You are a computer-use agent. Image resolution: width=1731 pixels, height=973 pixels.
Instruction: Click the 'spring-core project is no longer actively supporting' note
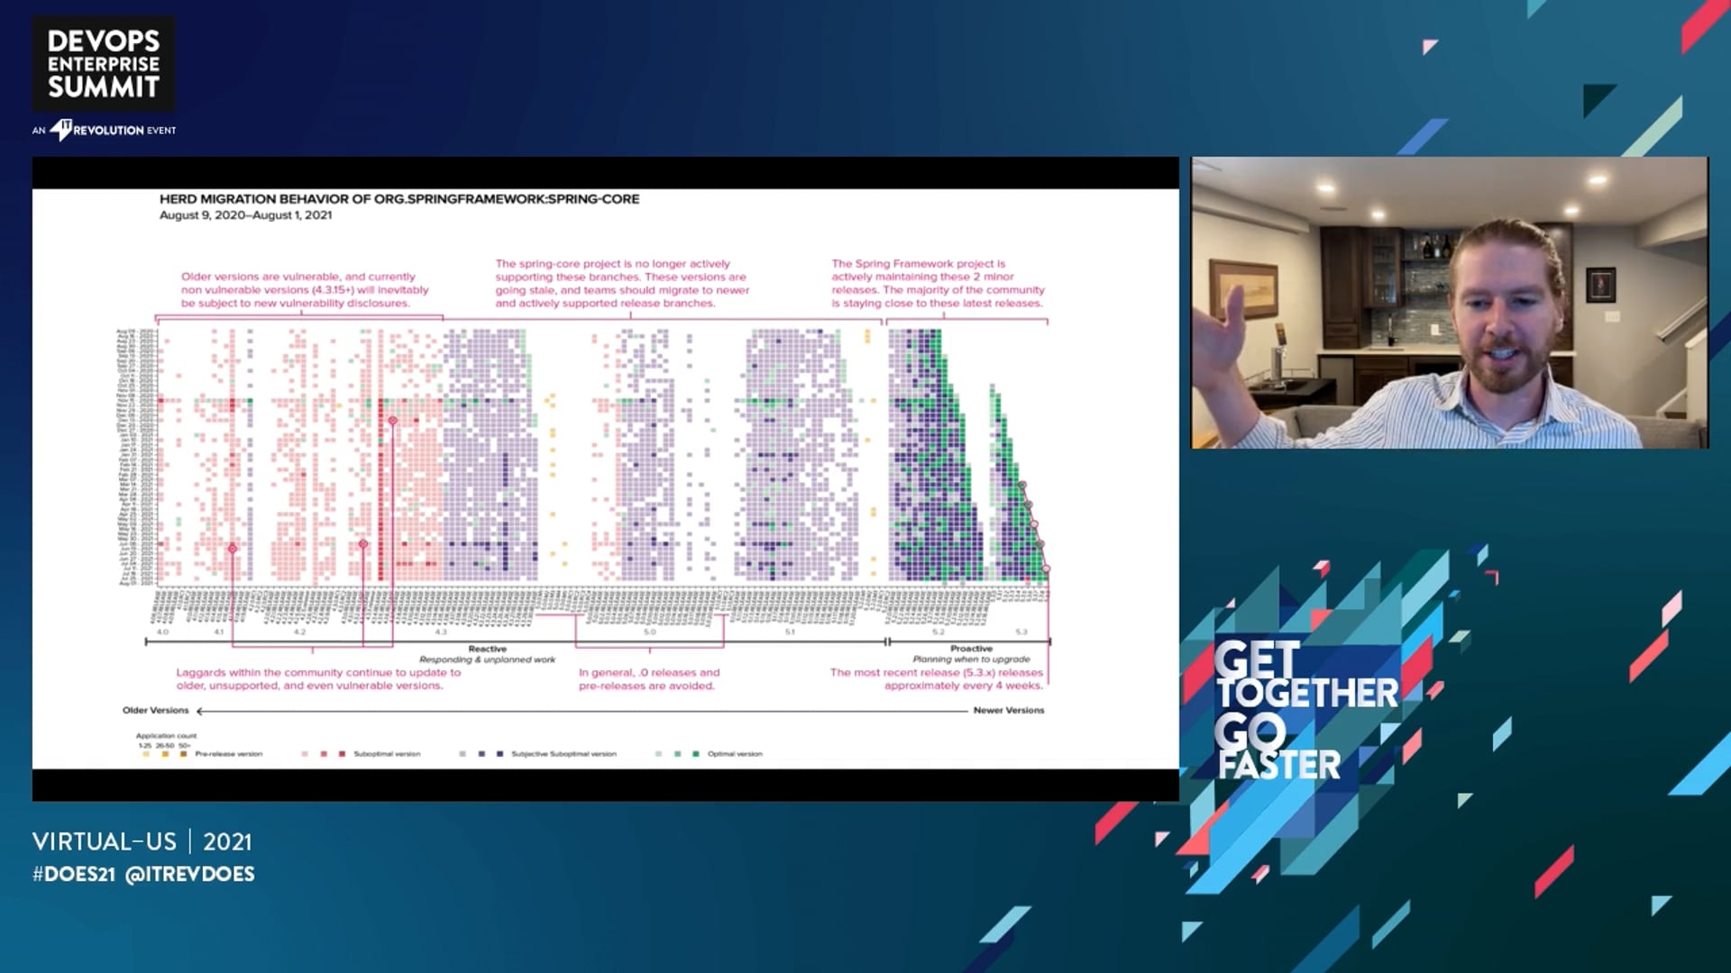(x=622, y=284)
